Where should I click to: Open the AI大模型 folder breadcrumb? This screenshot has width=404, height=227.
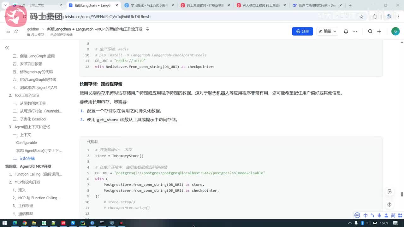tap(35, 35)
